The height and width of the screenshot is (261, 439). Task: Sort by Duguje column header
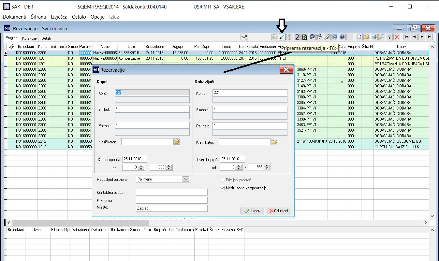(177, 47)
